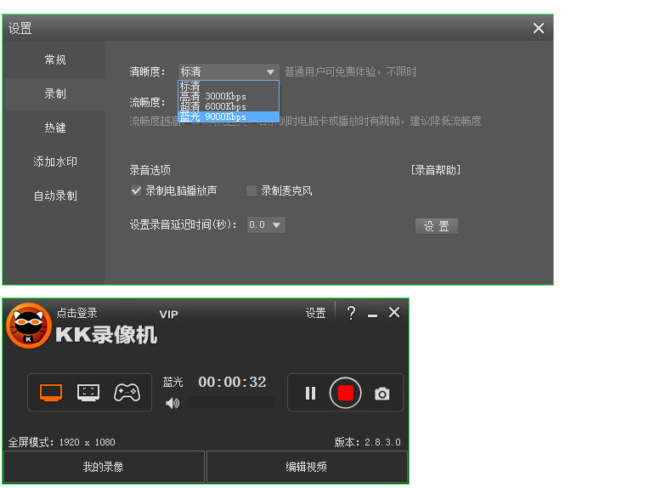The width and height of the screenshot is (650, 488).
Task: Open the 清晰度 quality dropdown
Action: pos(229,71)
